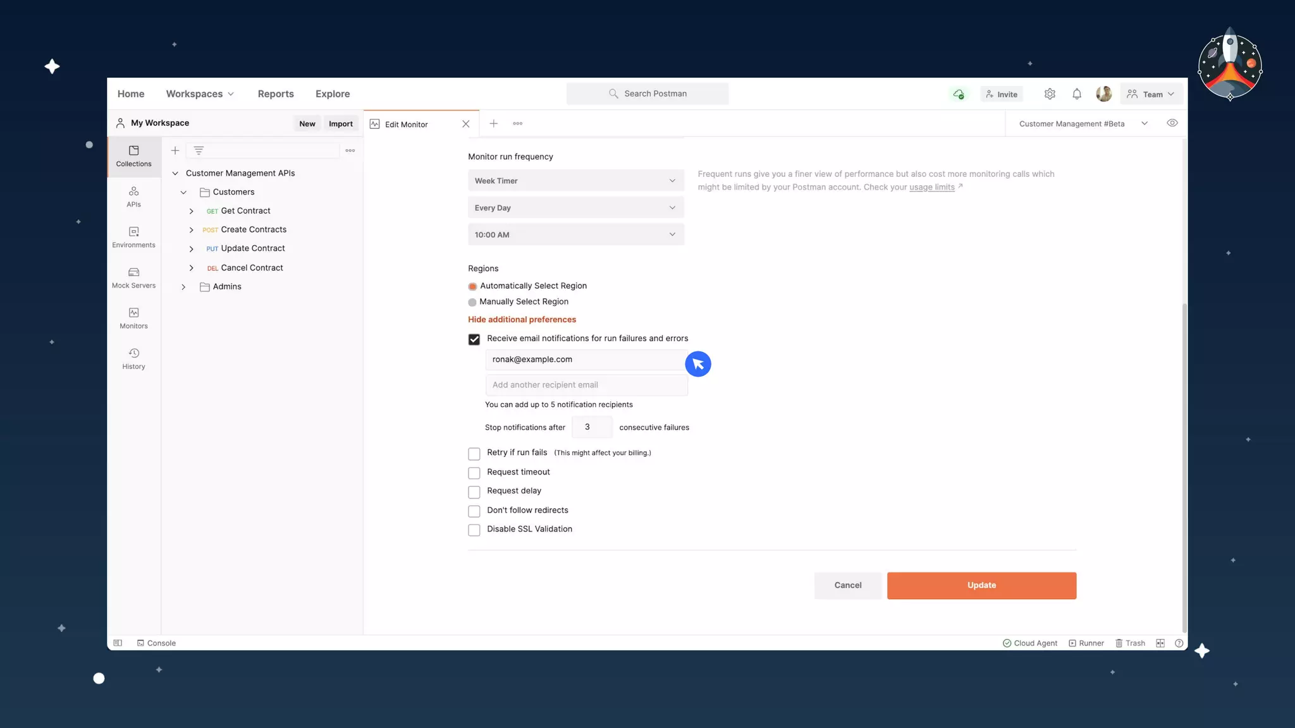The width and height of the screenshot is (1295, 728).
Task: Open the Reports menu item
Action: pos(275,94)
